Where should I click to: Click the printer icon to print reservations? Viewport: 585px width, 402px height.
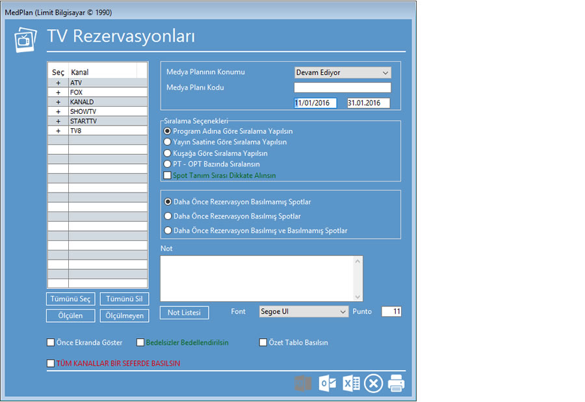pyautogui.click(x=396, y=384)
